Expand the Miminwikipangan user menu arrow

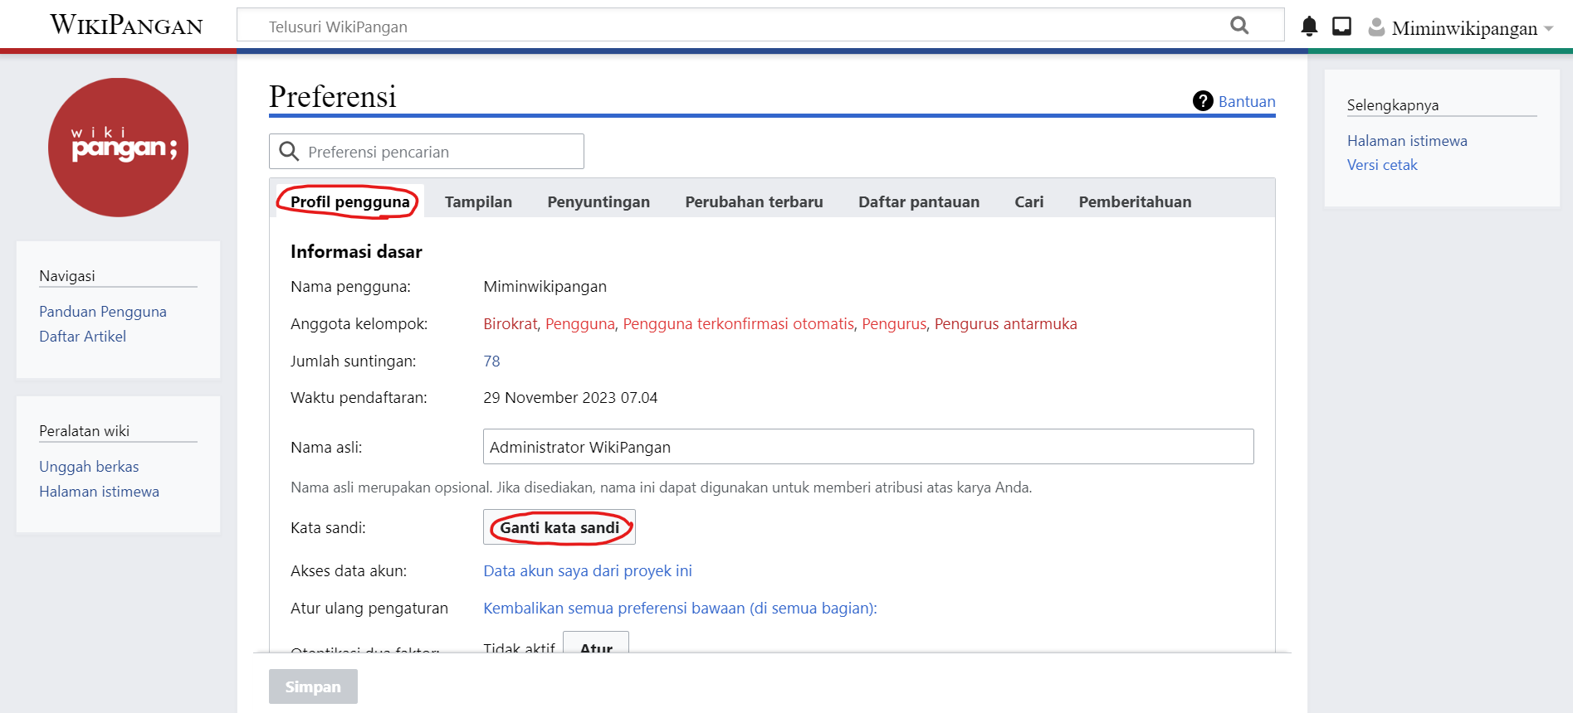point(1549,28)
